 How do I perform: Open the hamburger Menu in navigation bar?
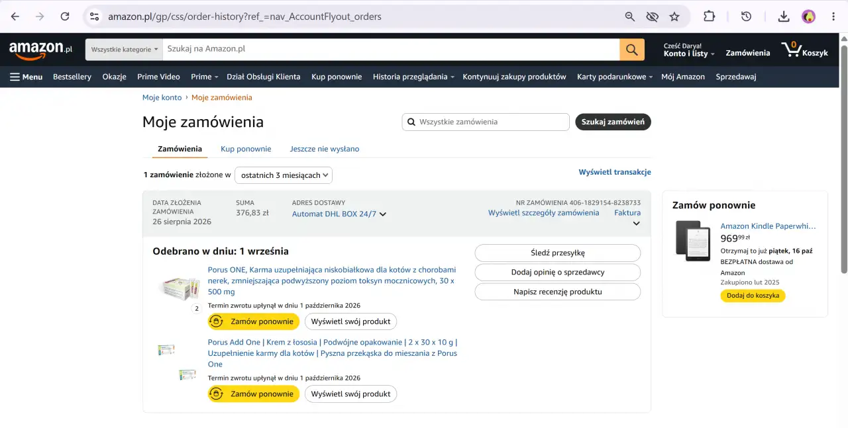tap(26, 77)
